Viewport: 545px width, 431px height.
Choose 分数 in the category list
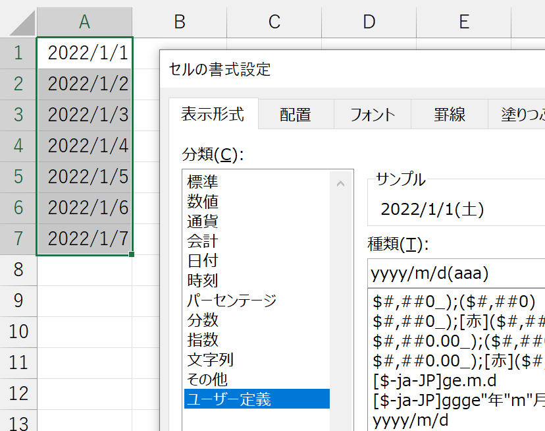click(257, 320)
